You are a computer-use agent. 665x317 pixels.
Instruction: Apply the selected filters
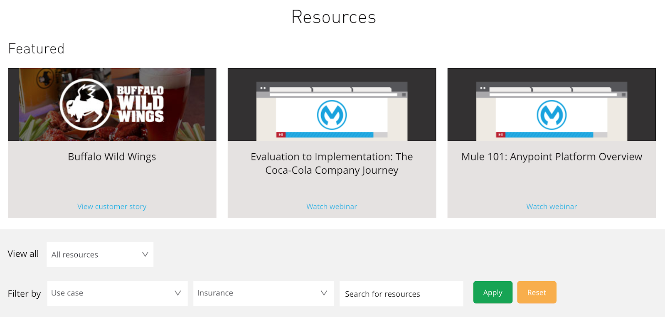[x=493, y=292]
